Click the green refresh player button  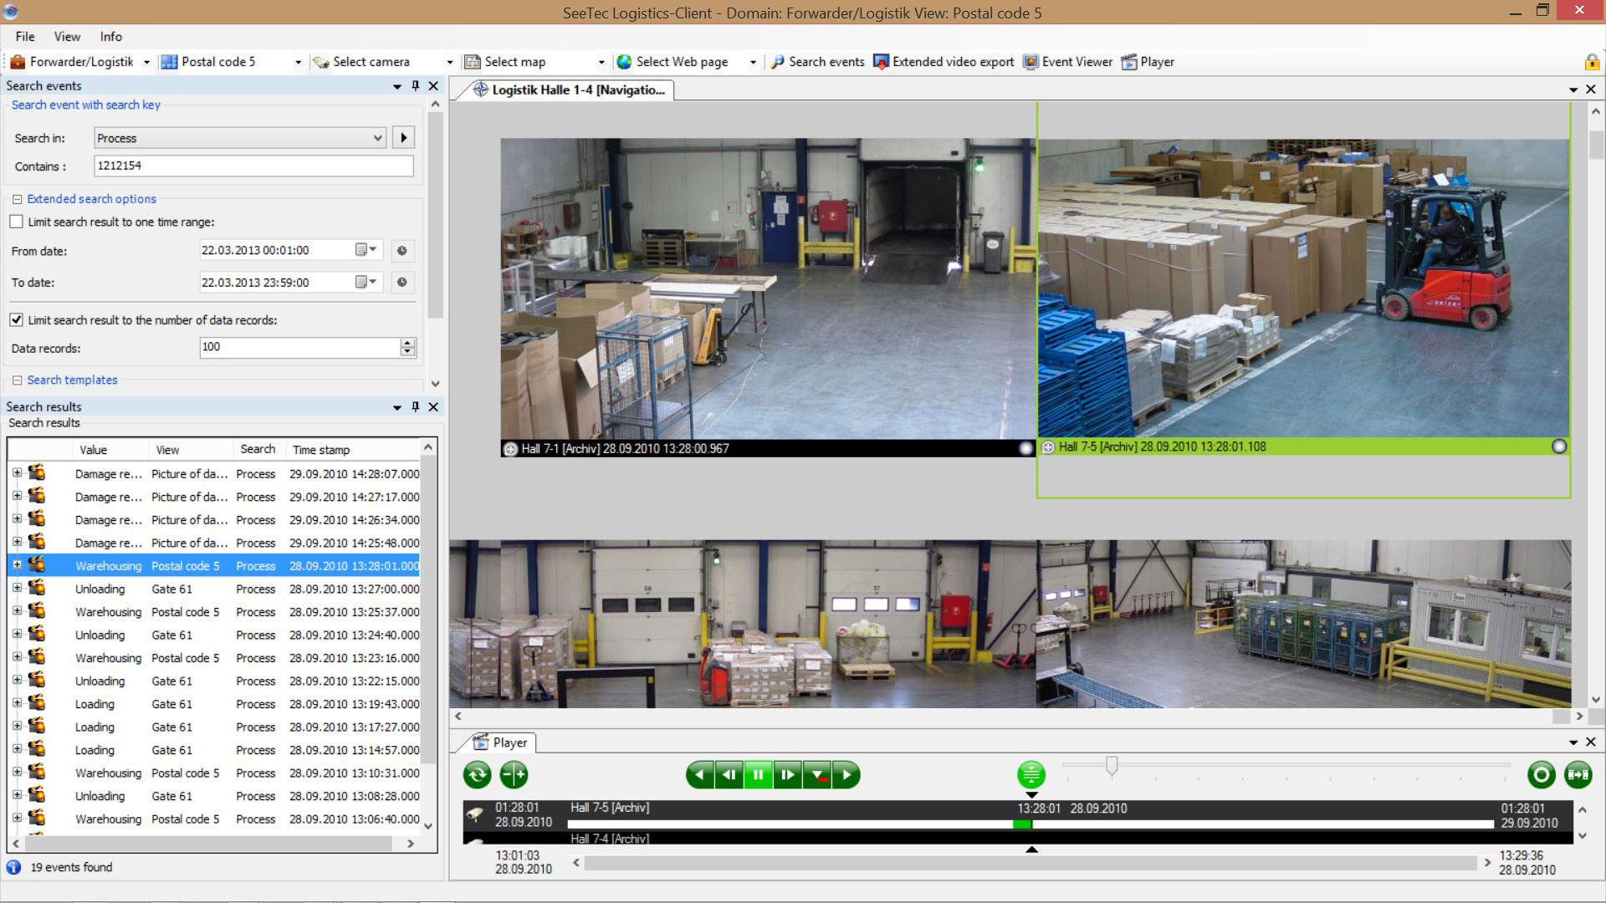click(478, 775)
